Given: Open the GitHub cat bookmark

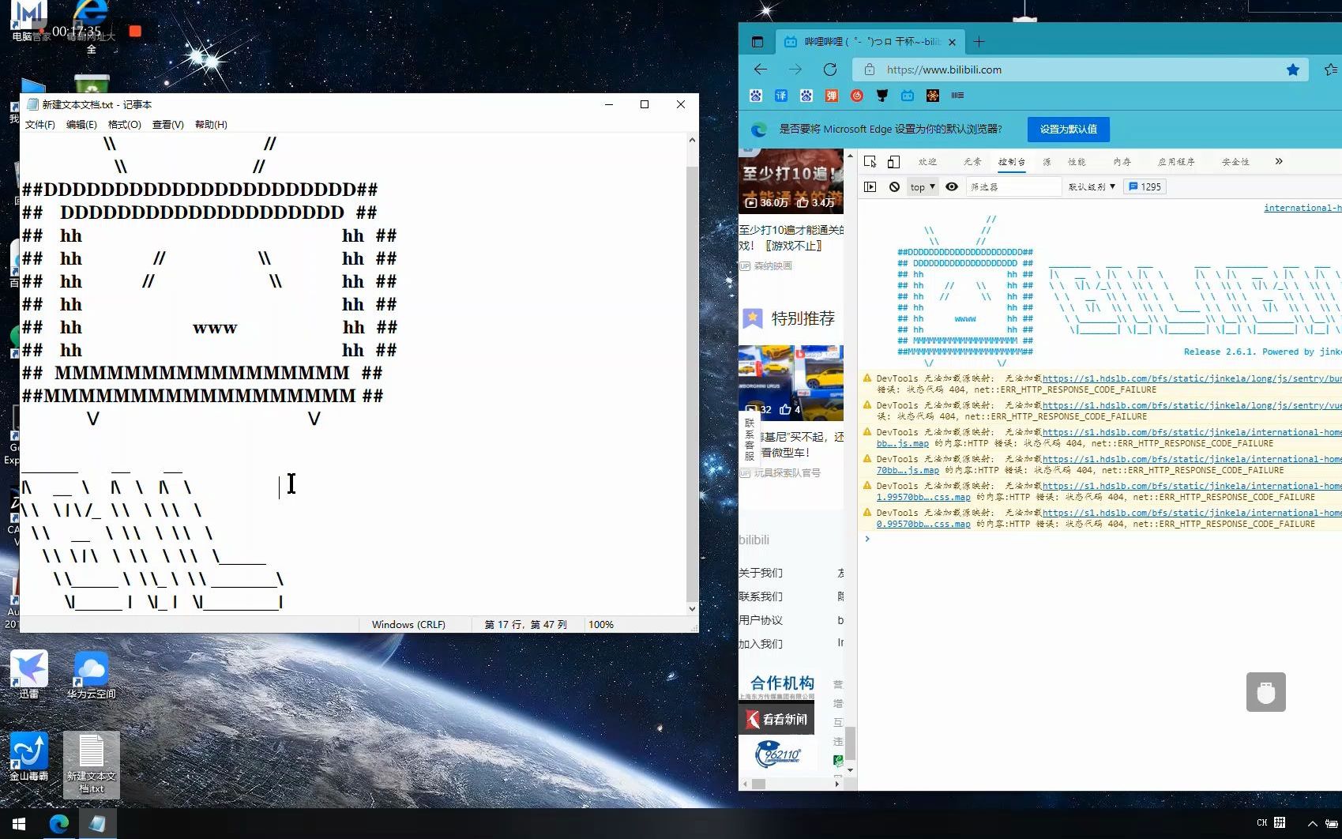Looking at the screenshot, I should (x=882, y=96).
